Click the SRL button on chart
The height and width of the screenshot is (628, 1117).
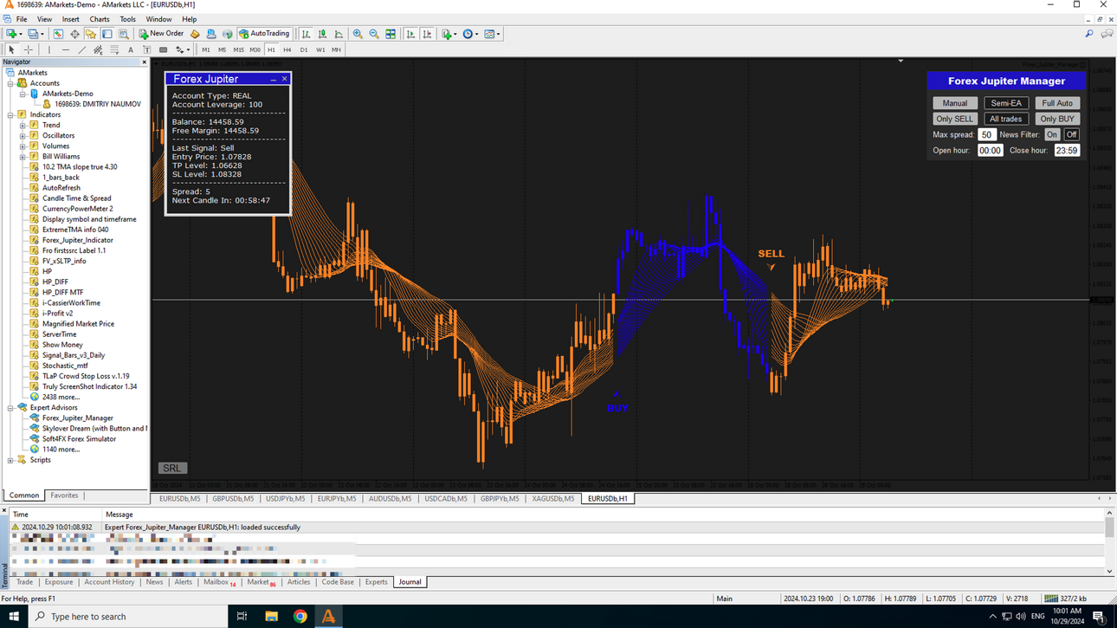(x=171, y=468)
